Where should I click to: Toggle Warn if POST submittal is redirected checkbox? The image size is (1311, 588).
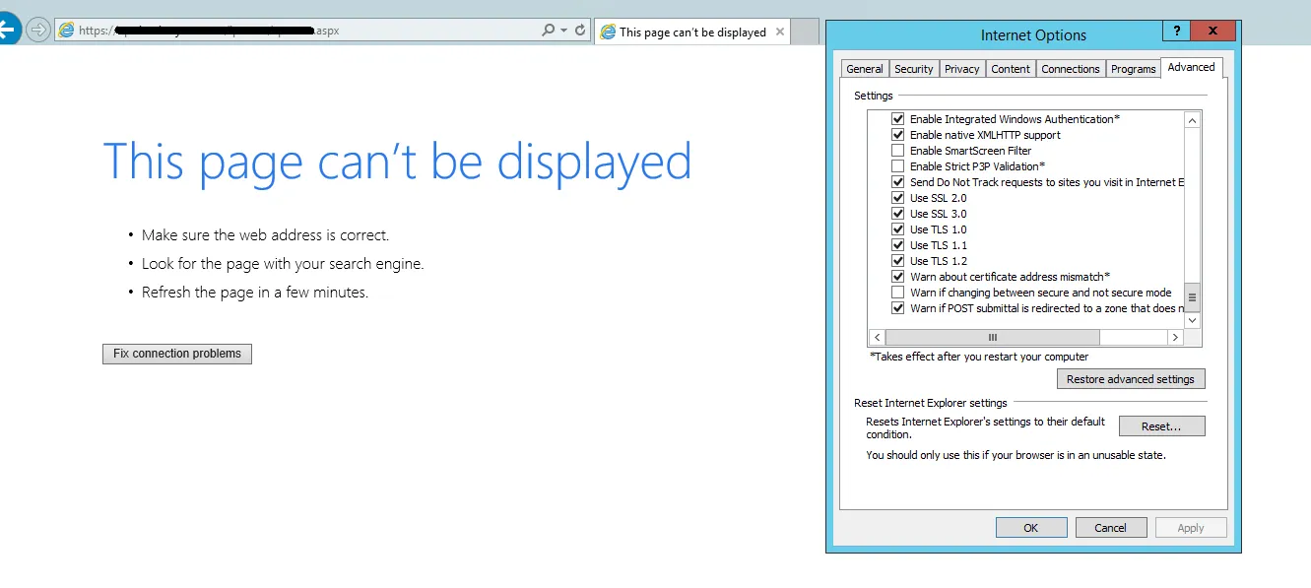(897, 308)
